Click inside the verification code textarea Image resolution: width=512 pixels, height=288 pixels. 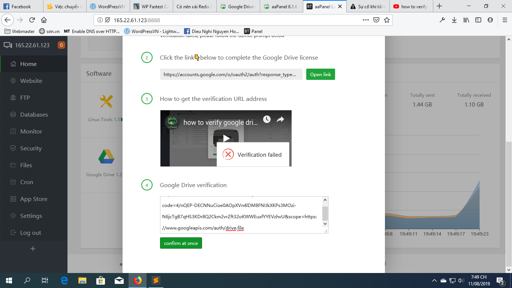point(241,215)
